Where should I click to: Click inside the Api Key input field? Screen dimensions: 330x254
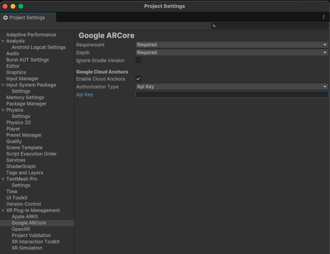(x=232, y=94)
